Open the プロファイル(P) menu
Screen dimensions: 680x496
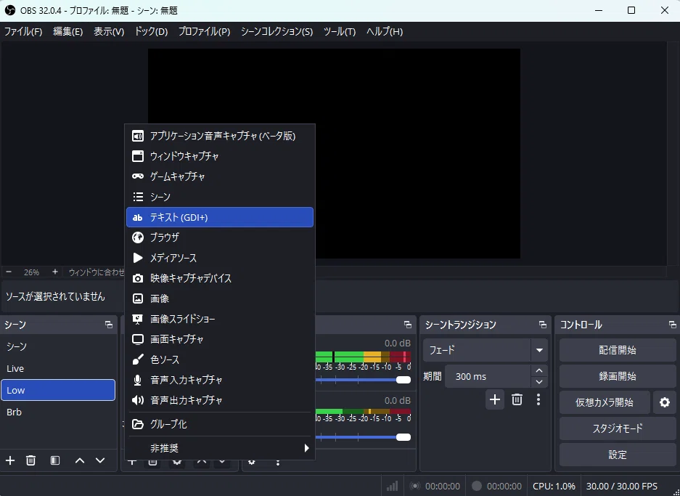coord(204,32)
